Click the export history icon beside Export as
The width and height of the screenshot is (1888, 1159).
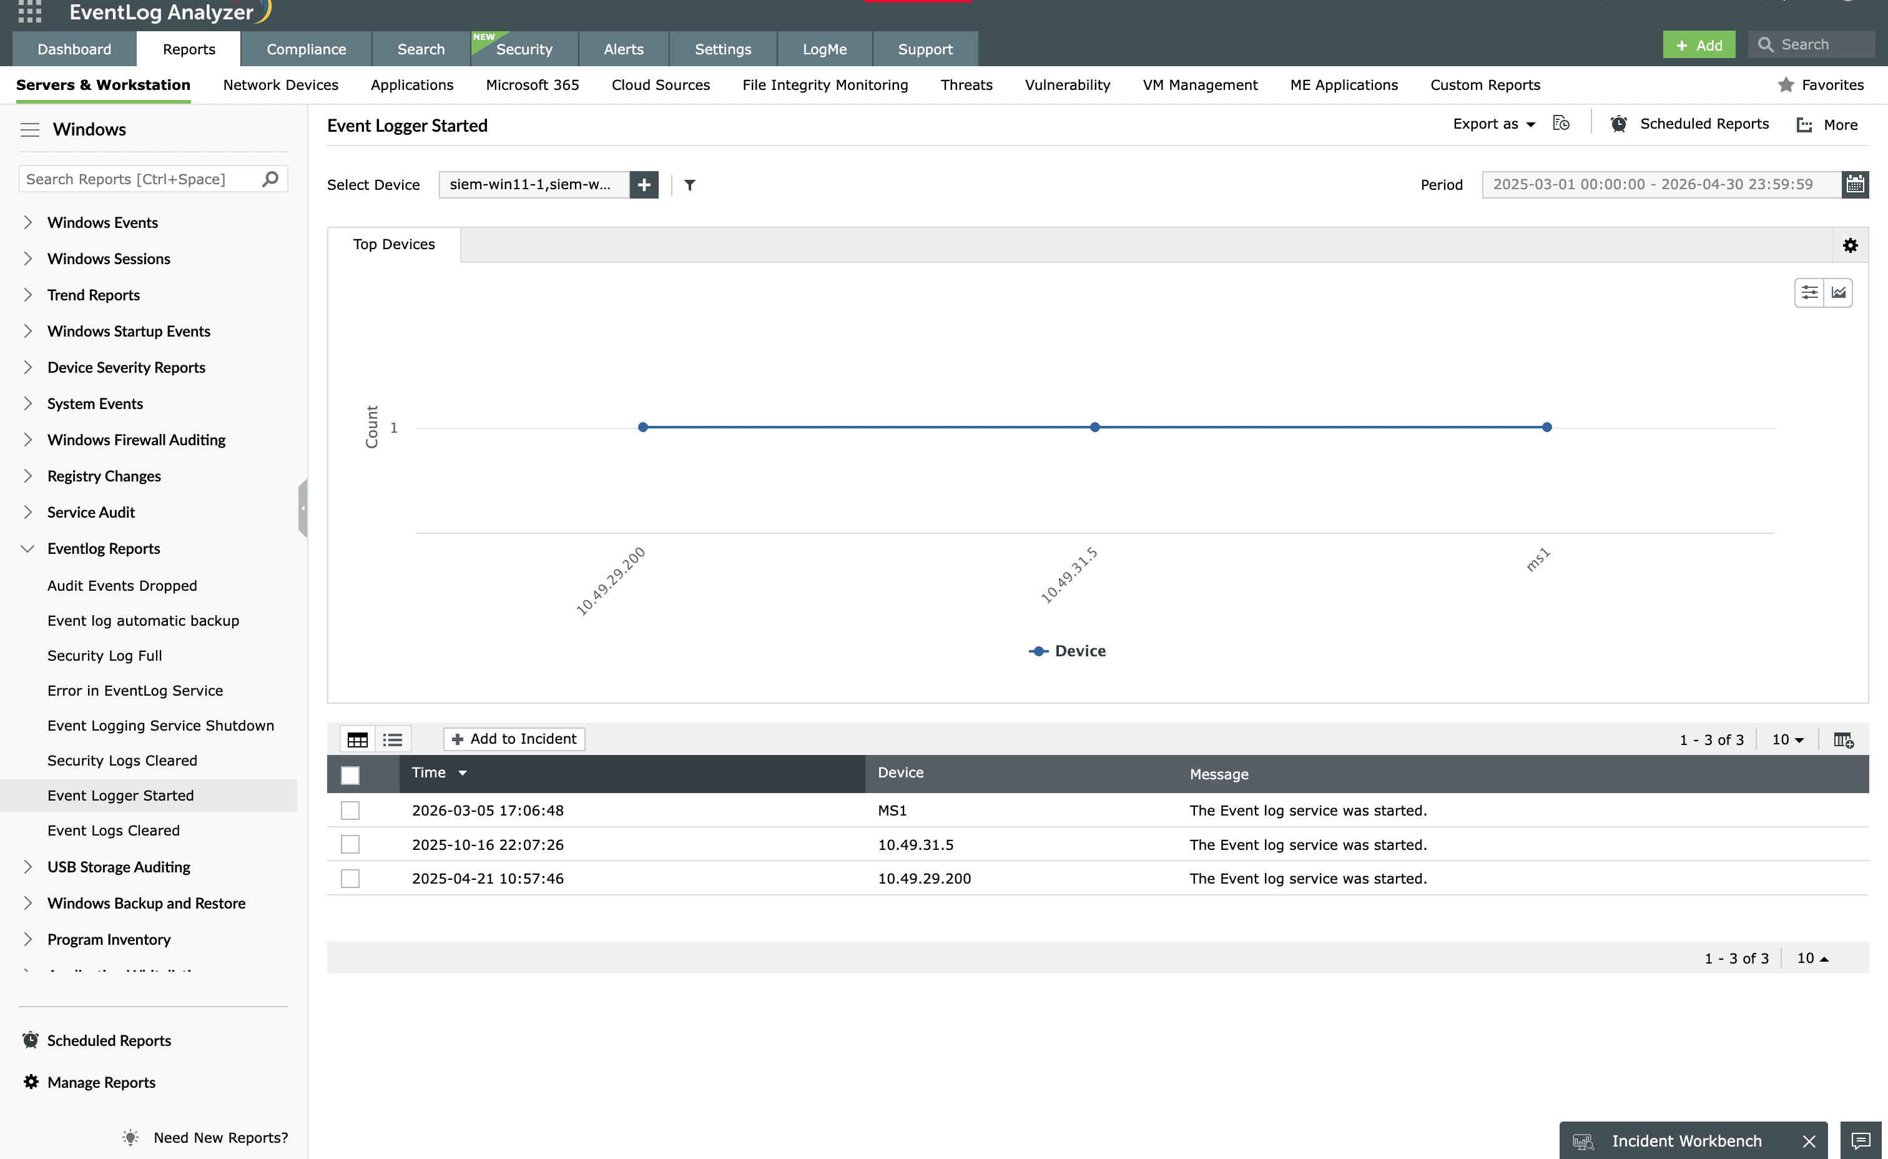point(1561,124)
